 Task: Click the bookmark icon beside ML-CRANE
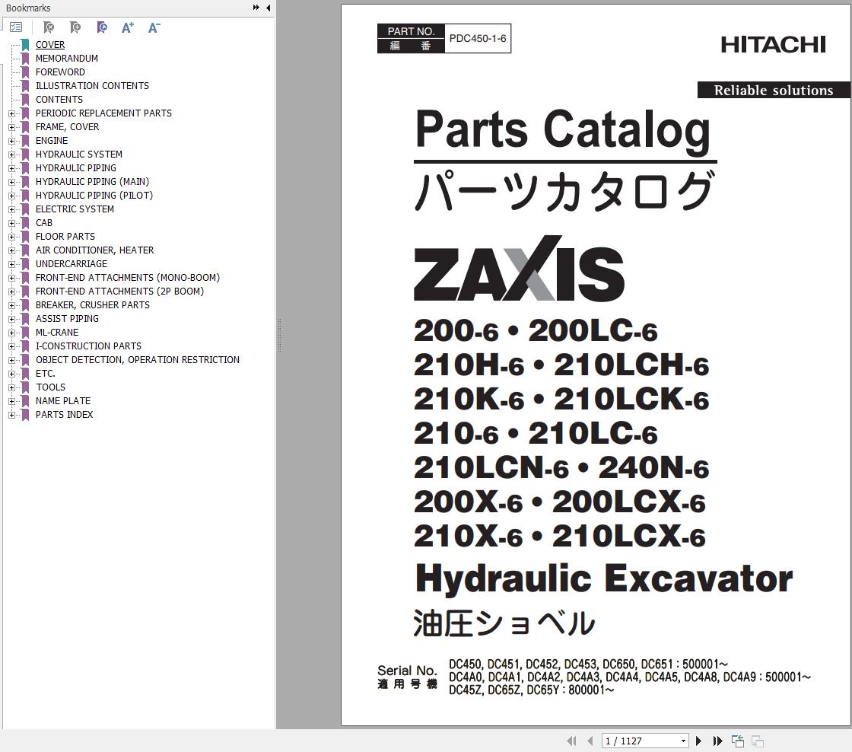coord(25,333)
